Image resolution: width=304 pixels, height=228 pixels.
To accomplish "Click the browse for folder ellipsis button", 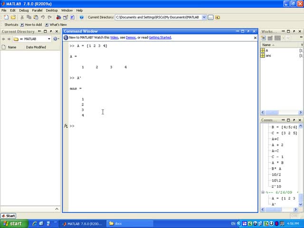I will click(x=210, y=17).
